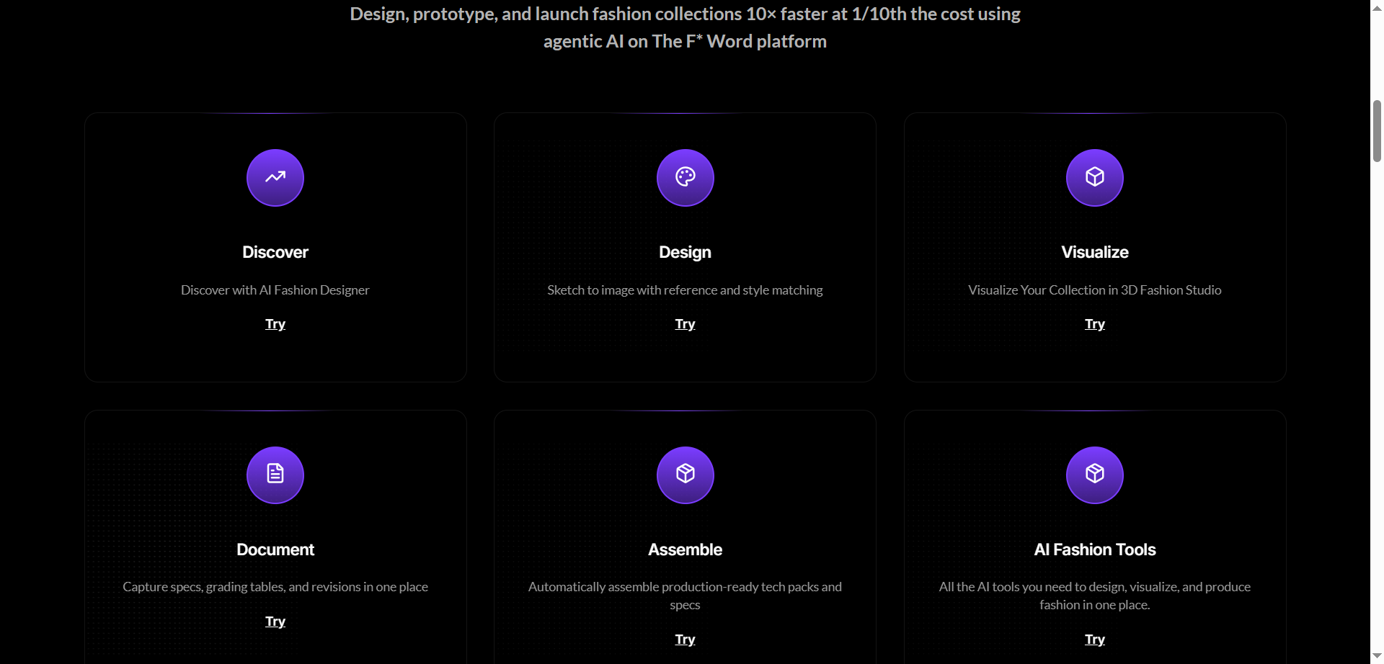Open Try under Document
Viewport: 1384px width, 664px height.
pos(275,621)
